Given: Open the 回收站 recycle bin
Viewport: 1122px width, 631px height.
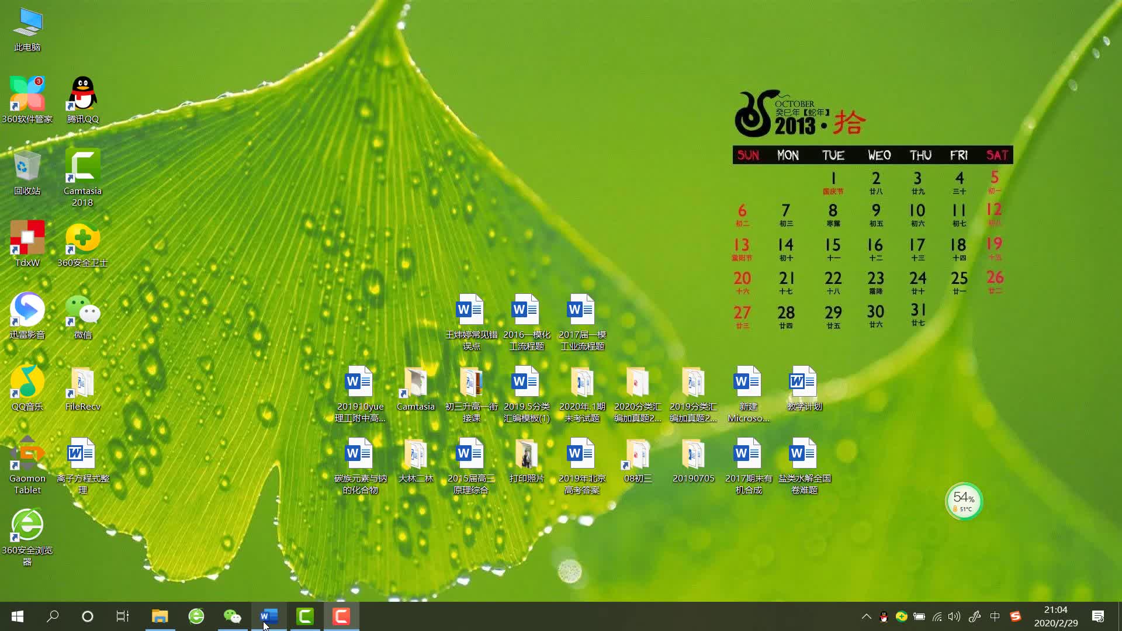Looking at the screenshot, I should tap(27, 173).
